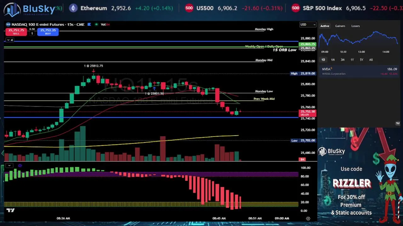Select the 5Y time range
The image size is (403, 226).
(x=361, y=60)
